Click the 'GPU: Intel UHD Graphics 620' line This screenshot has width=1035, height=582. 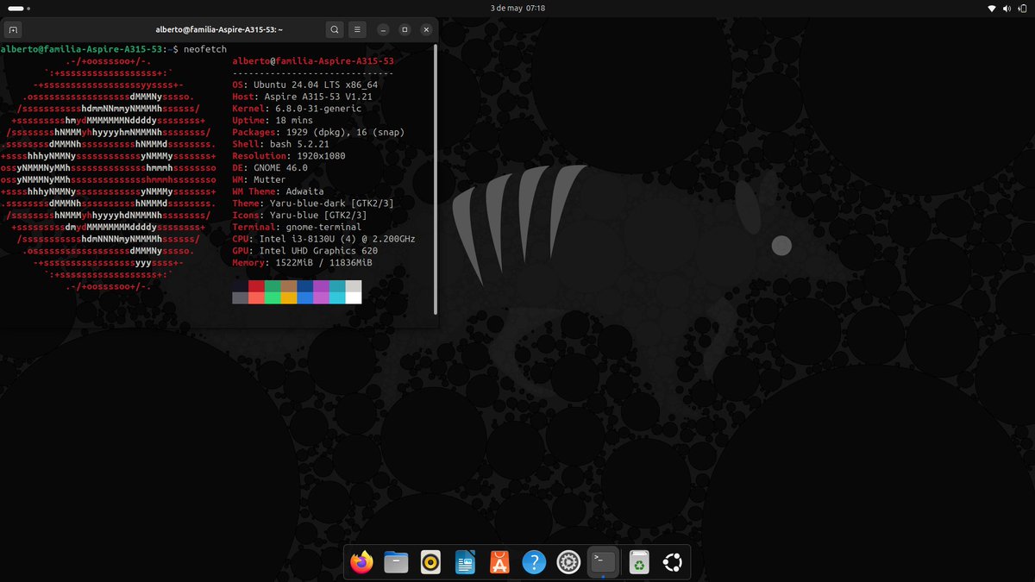pyautogui.click(x=304, y=250)
